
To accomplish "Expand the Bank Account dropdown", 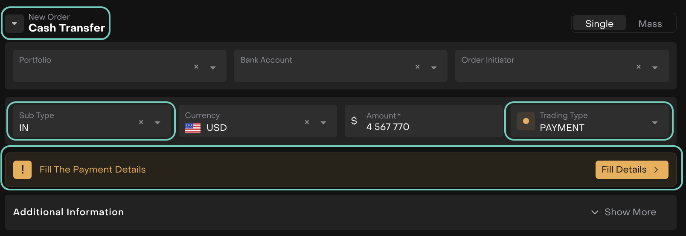I will [x=434, y=67].
